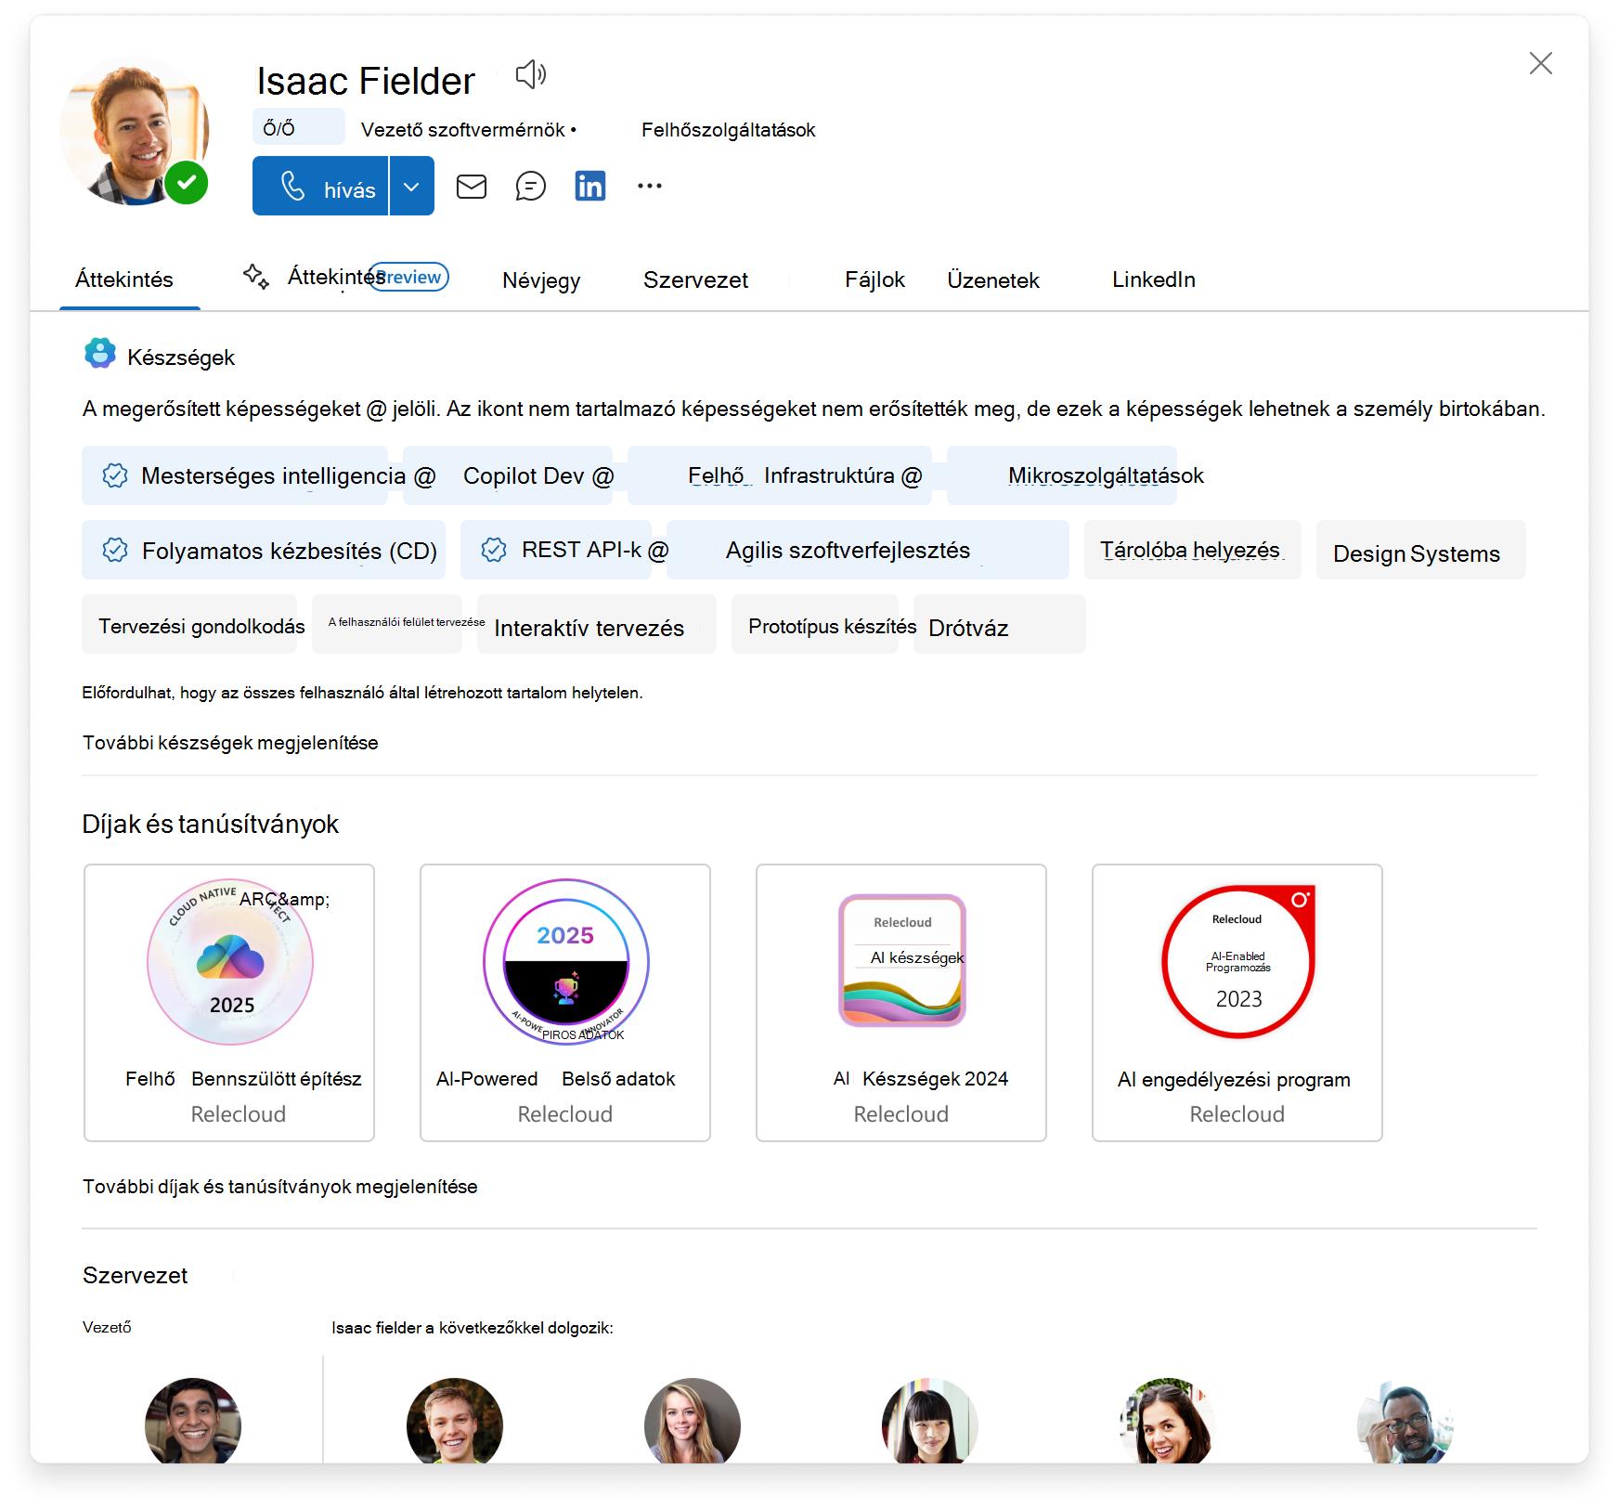Open the Üzenetek tab

tap(992, 280)
